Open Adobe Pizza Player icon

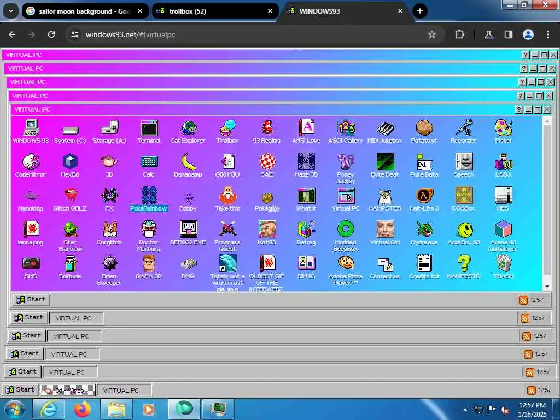[346, 270]
